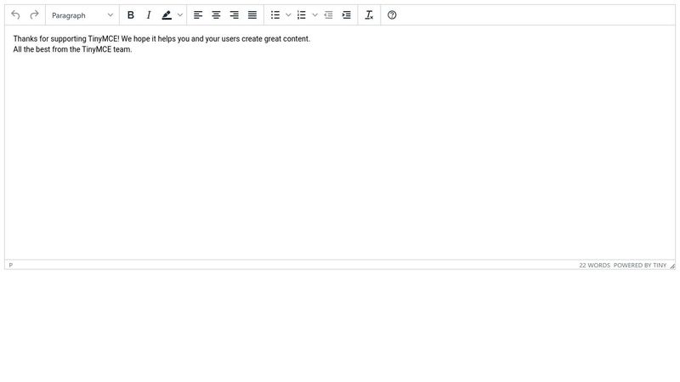The height and width of the screenshot is (382, 680).
Task: Increase indent of paragraph
Action: click(346, 15)
